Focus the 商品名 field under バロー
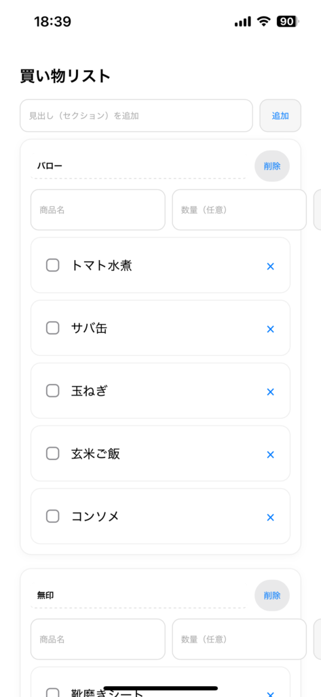Viewport: 321px width, 697px height. point(98,210)
